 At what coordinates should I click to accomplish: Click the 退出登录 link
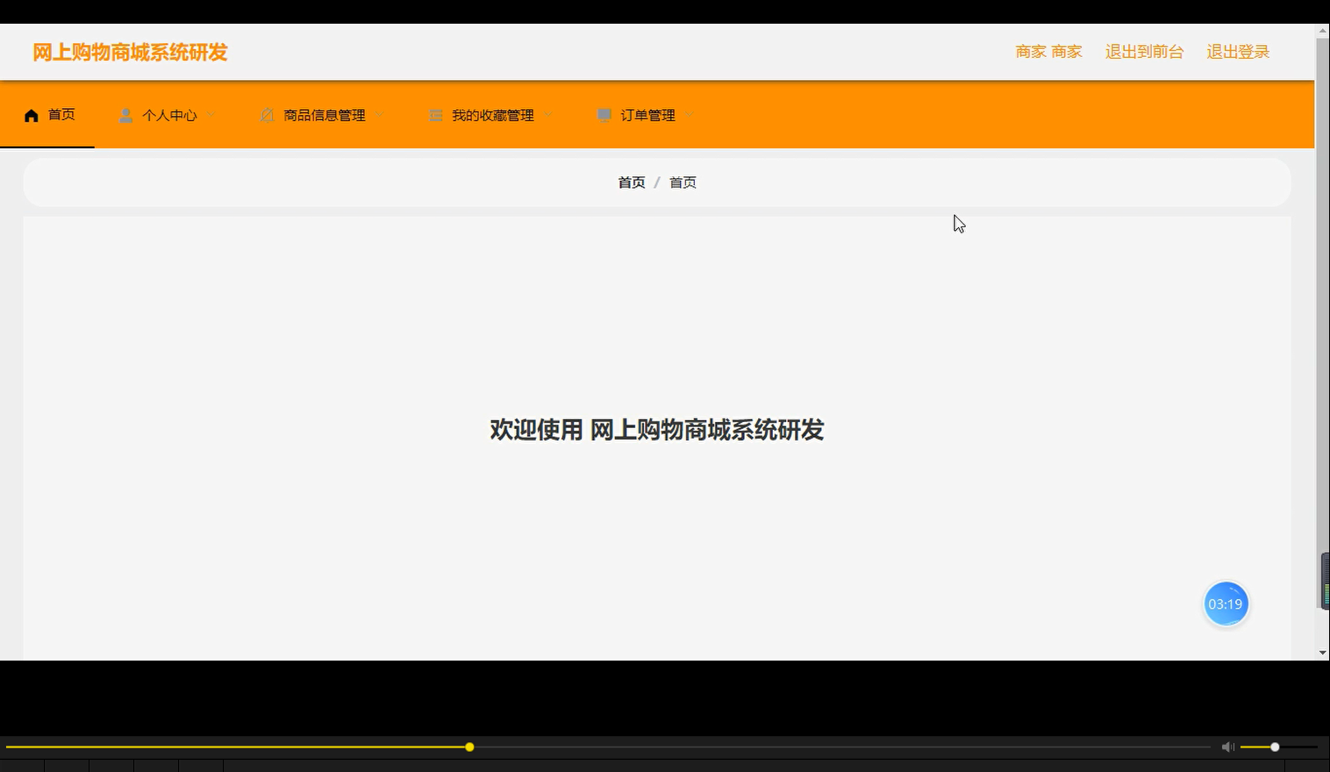tap(1237, 51)
